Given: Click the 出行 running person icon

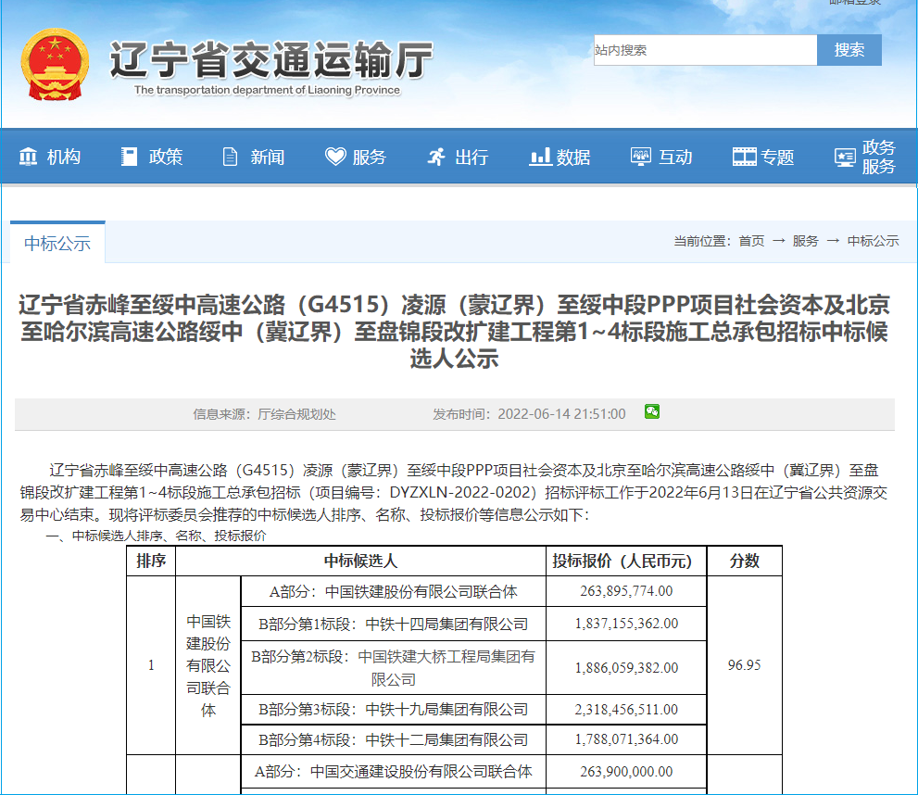Looking at the screenshot, I should coord(436,157).
